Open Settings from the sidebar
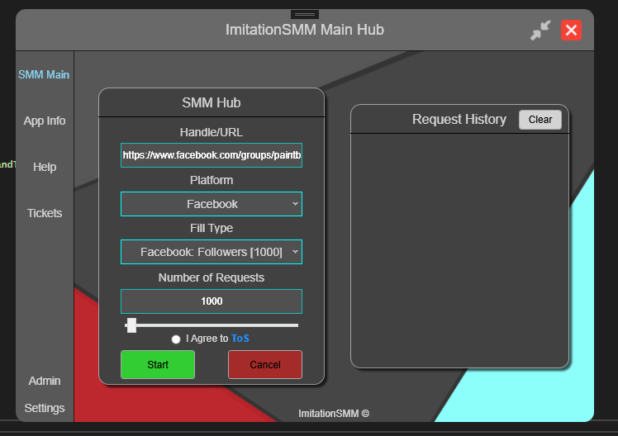Screen dimensions: 618x436 point(45,408)
